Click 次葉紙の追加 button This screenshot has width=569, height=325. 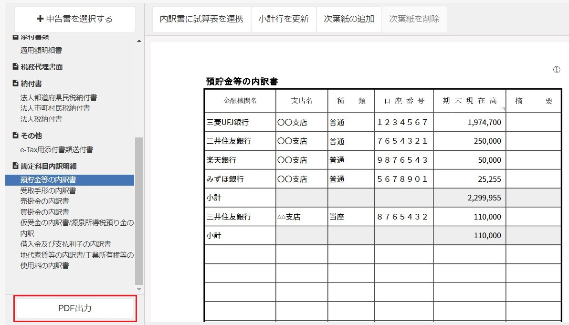[349, 19]
